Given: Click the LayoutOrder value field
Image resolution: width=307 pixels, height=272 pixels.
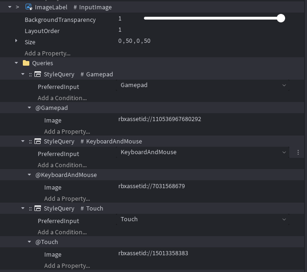Looking at the screenshot, I should pos(186,30).
